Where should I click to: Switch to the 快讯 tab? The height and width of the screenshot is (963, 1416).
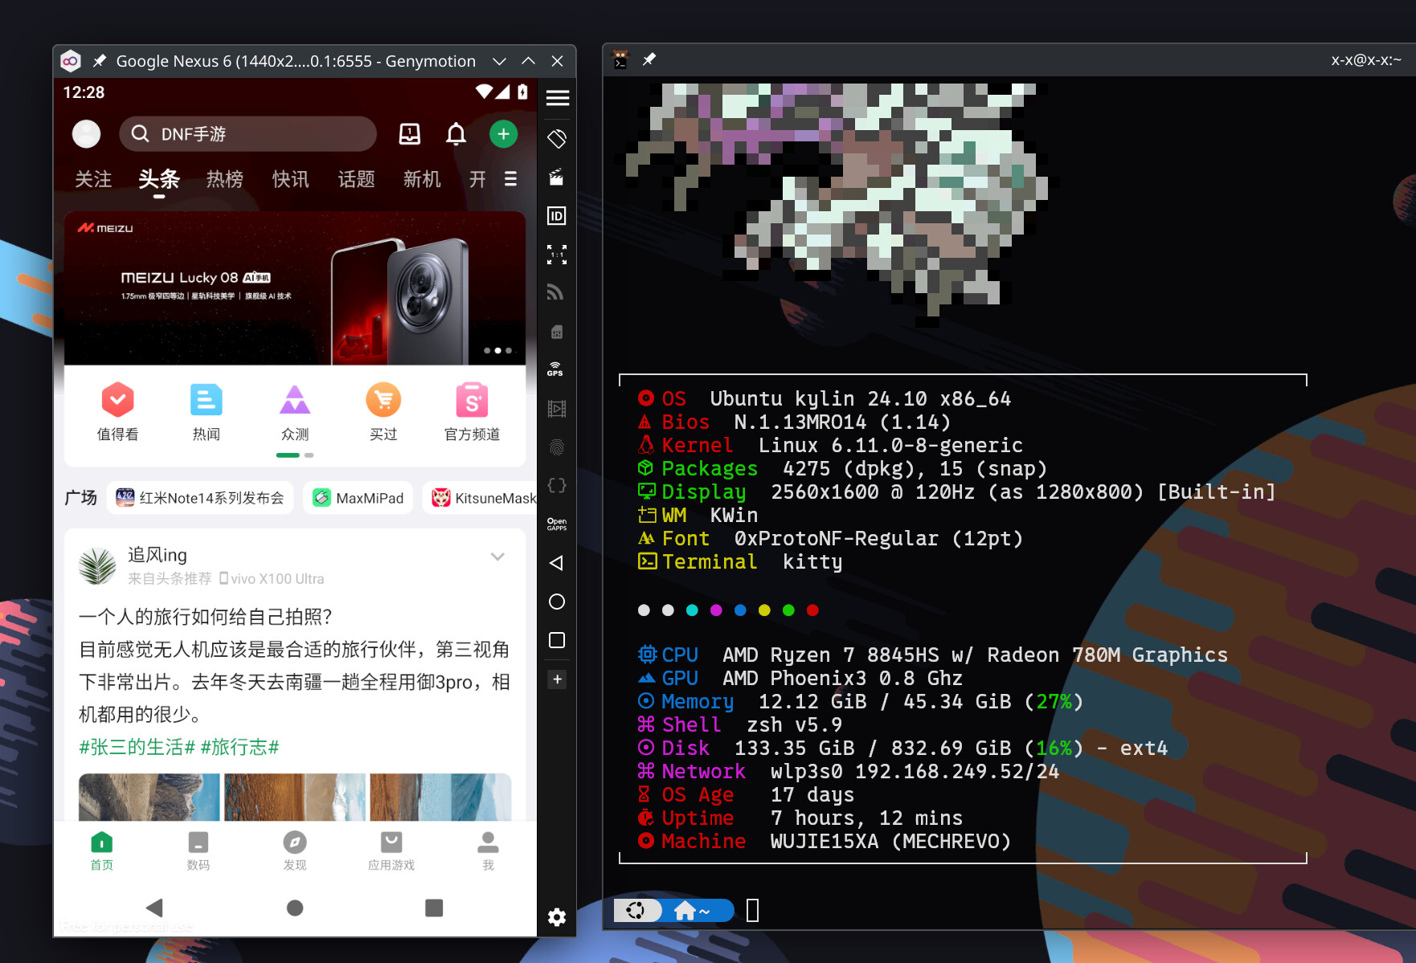coord(290,179)
